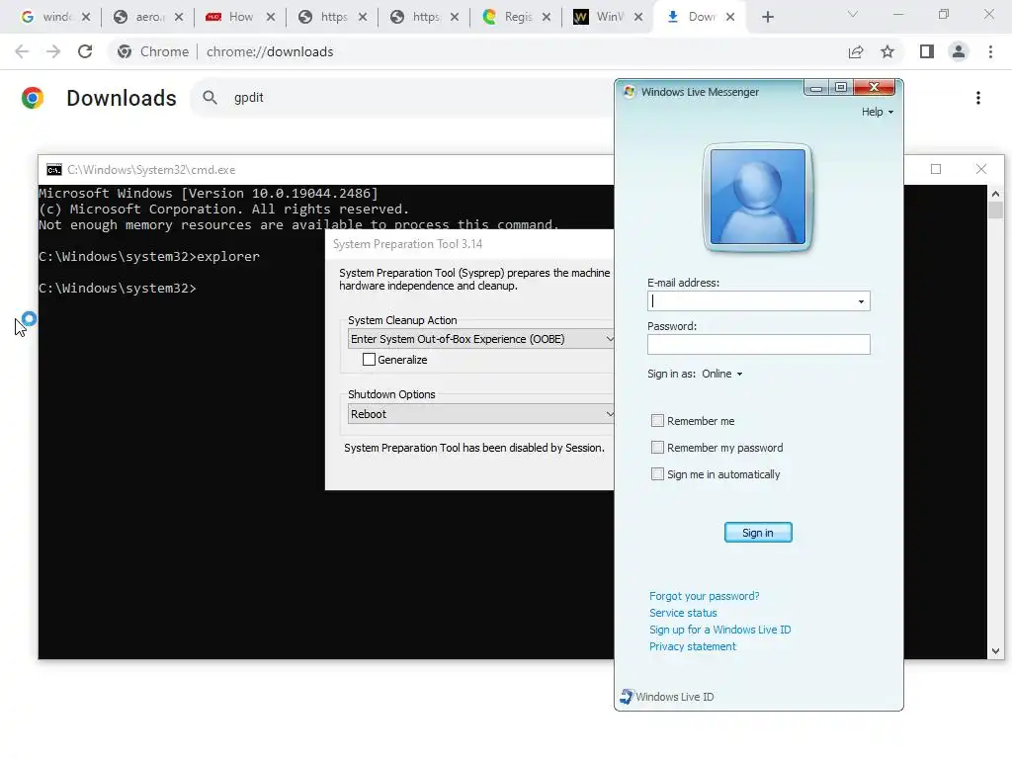Click the Chrome logo beside Downloads

[33, 98]
